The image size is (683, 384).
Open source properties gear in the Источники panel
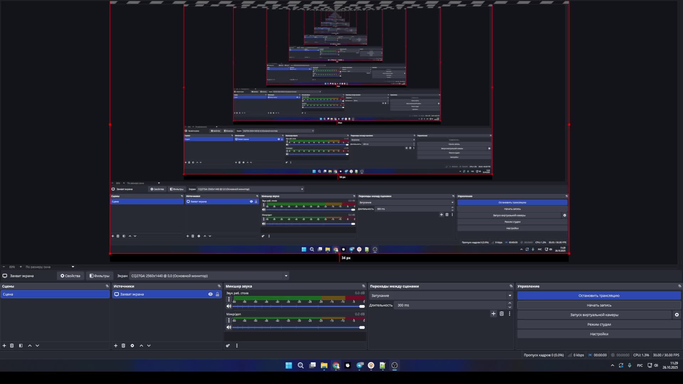[x=132, y=346]
